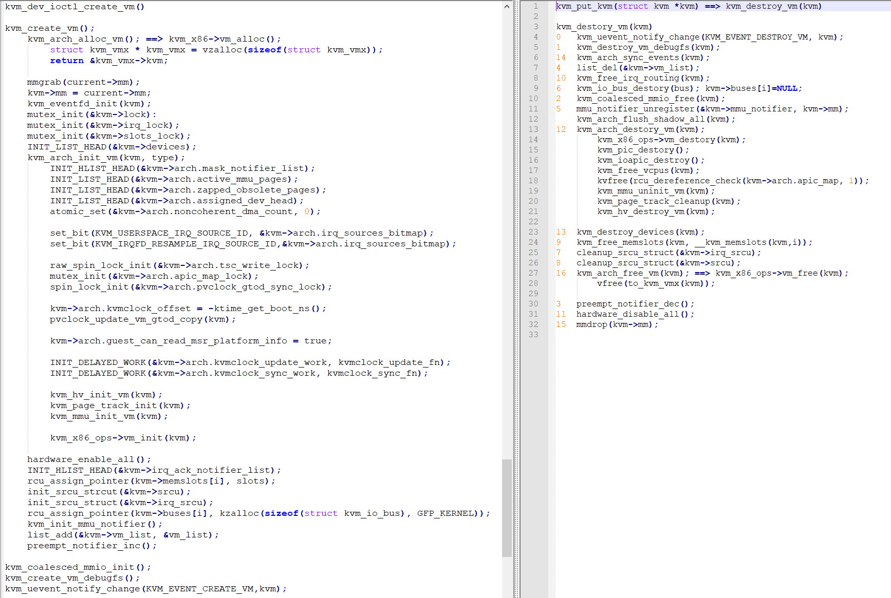Click the splitter between the two editor panes

pyautogui.click(x=516, y=299)
